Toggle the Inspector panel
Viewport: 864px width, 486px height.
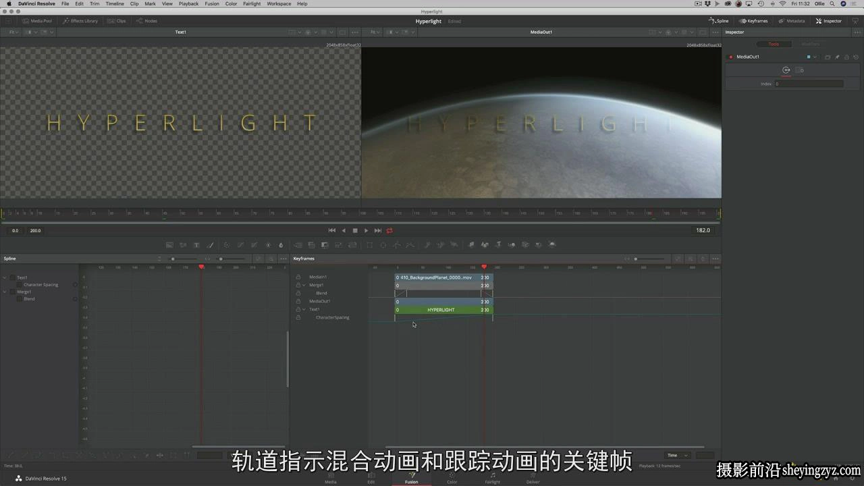[829, 21]
